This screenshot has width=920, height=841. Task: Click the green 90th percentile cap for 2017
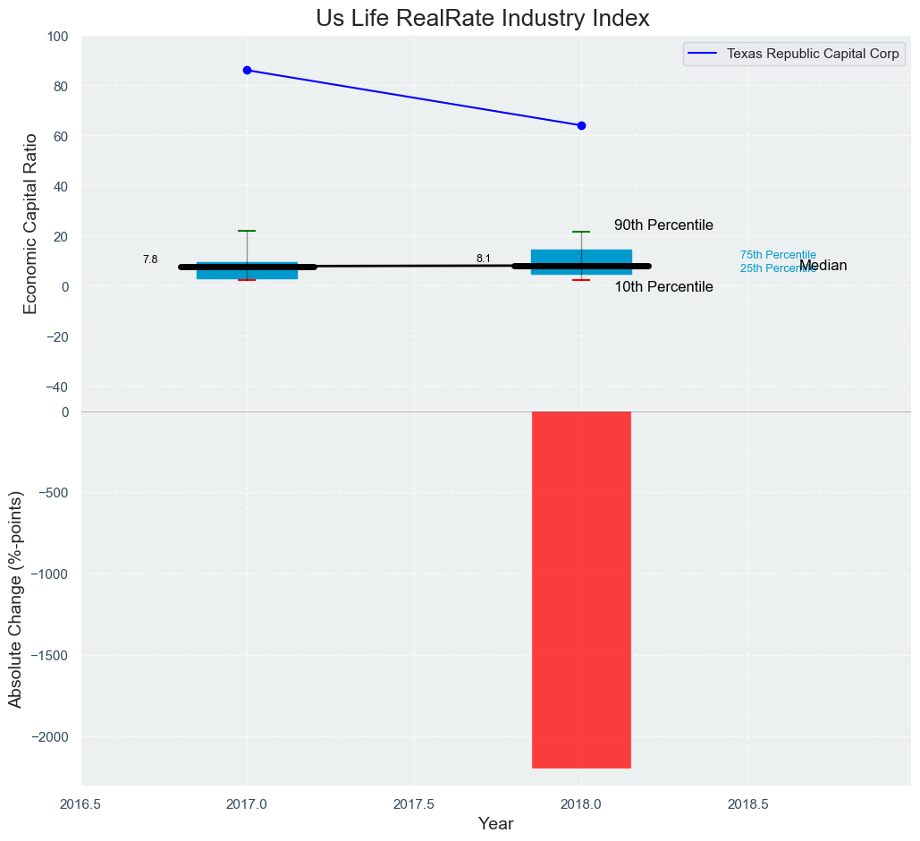pyautogui.click(x=247, y=231)
